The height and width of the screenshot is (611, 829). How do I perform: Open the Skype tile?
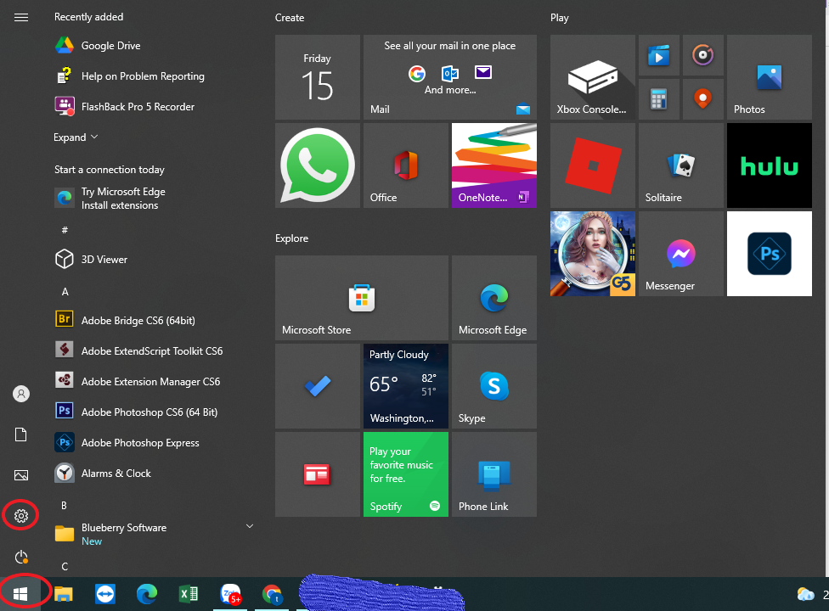point(493,386)
